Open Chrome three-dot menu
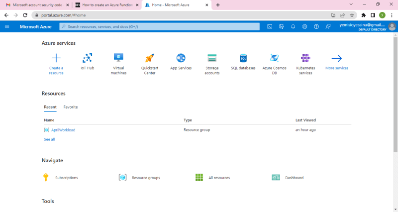Screen dimensions: 398x212 [x=392, y=15]
